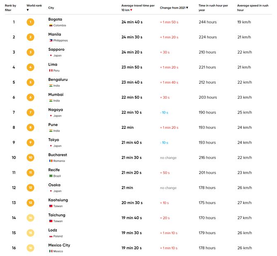Image resolution: width=277 pixels, height=256 pixels.
Task: Click the Poland flag under Lodz
Action: [x=51, y=236]
